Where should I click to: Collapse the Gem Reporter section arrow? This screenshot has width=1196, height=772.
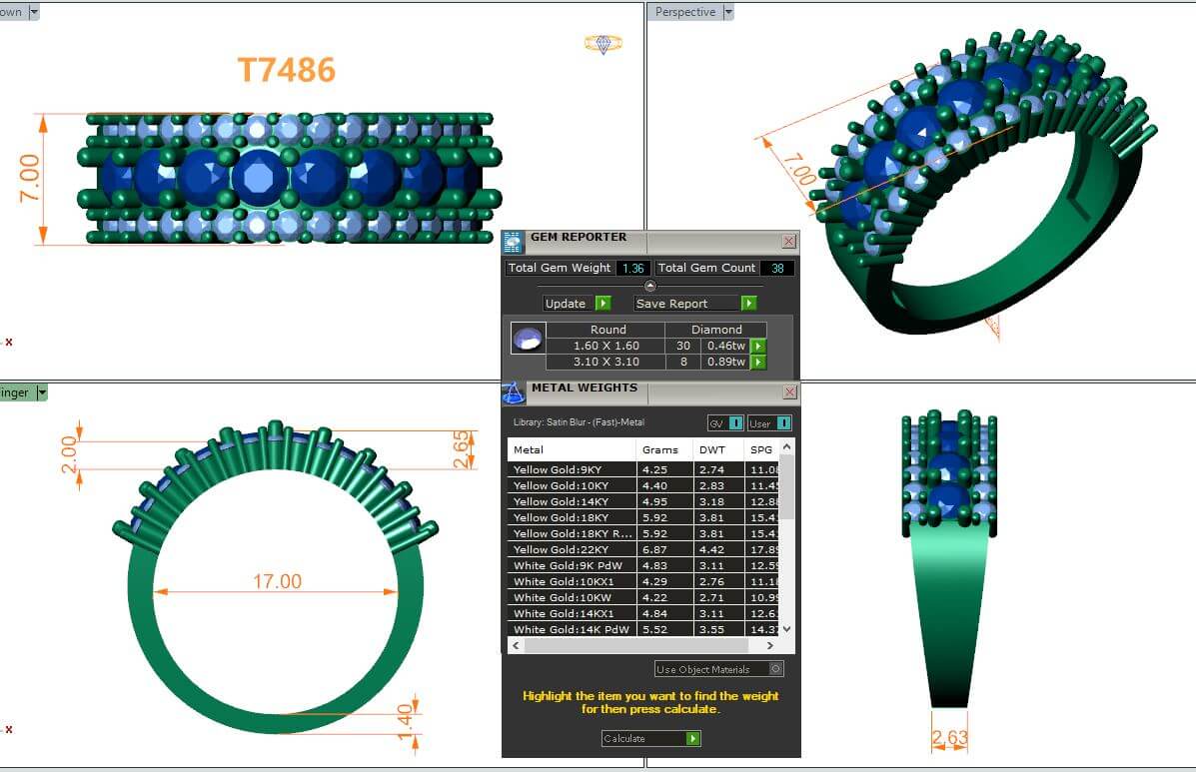pyautogui.click(x=650, y=287)
